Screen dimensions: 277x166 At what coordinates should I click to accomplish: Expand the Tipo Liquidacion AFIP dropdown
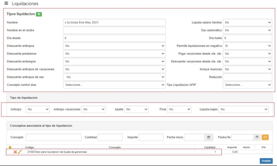248,85
